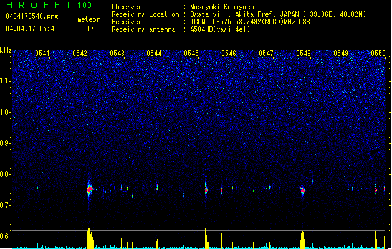
Task: Click the 0541 time marker
Action: click(42, 54)
